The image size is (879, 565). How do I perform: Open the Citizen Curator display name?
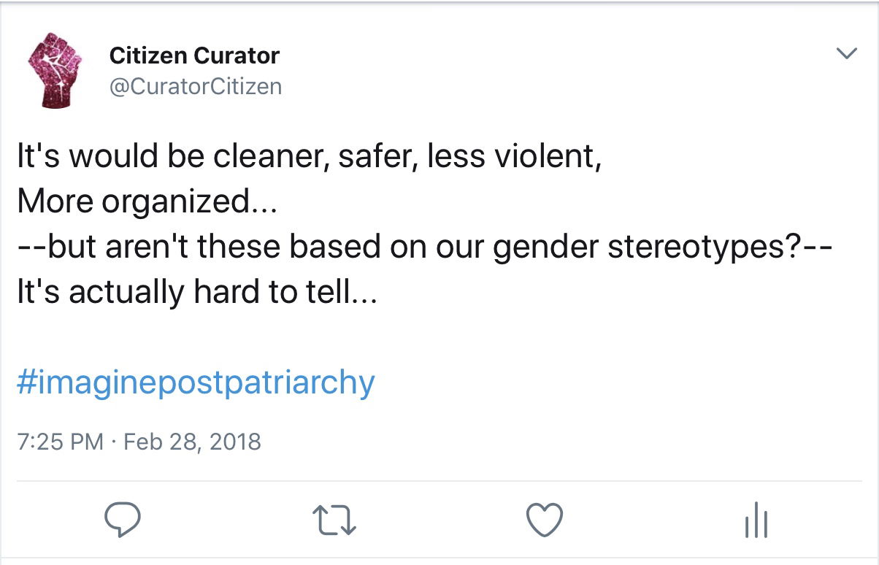(194, 55)
